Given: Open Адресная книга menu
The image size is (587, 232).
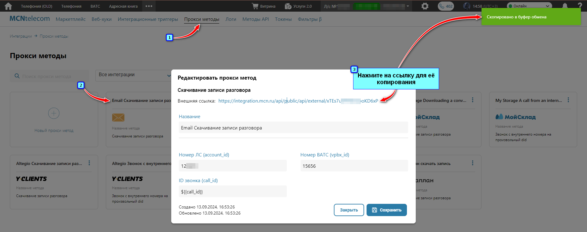Looking at the screenshot, I should click(x=123, y=6).
